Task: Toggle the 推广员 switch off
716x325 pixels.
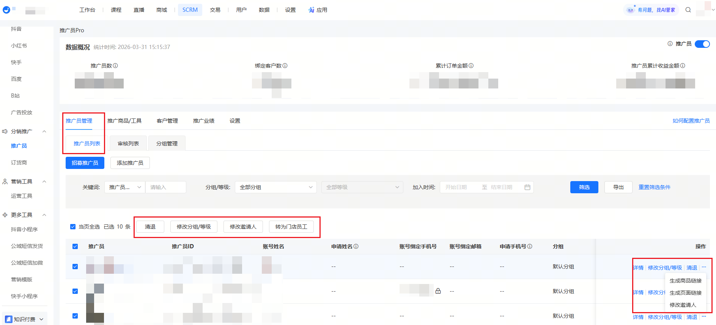Action: click(702, 44)
